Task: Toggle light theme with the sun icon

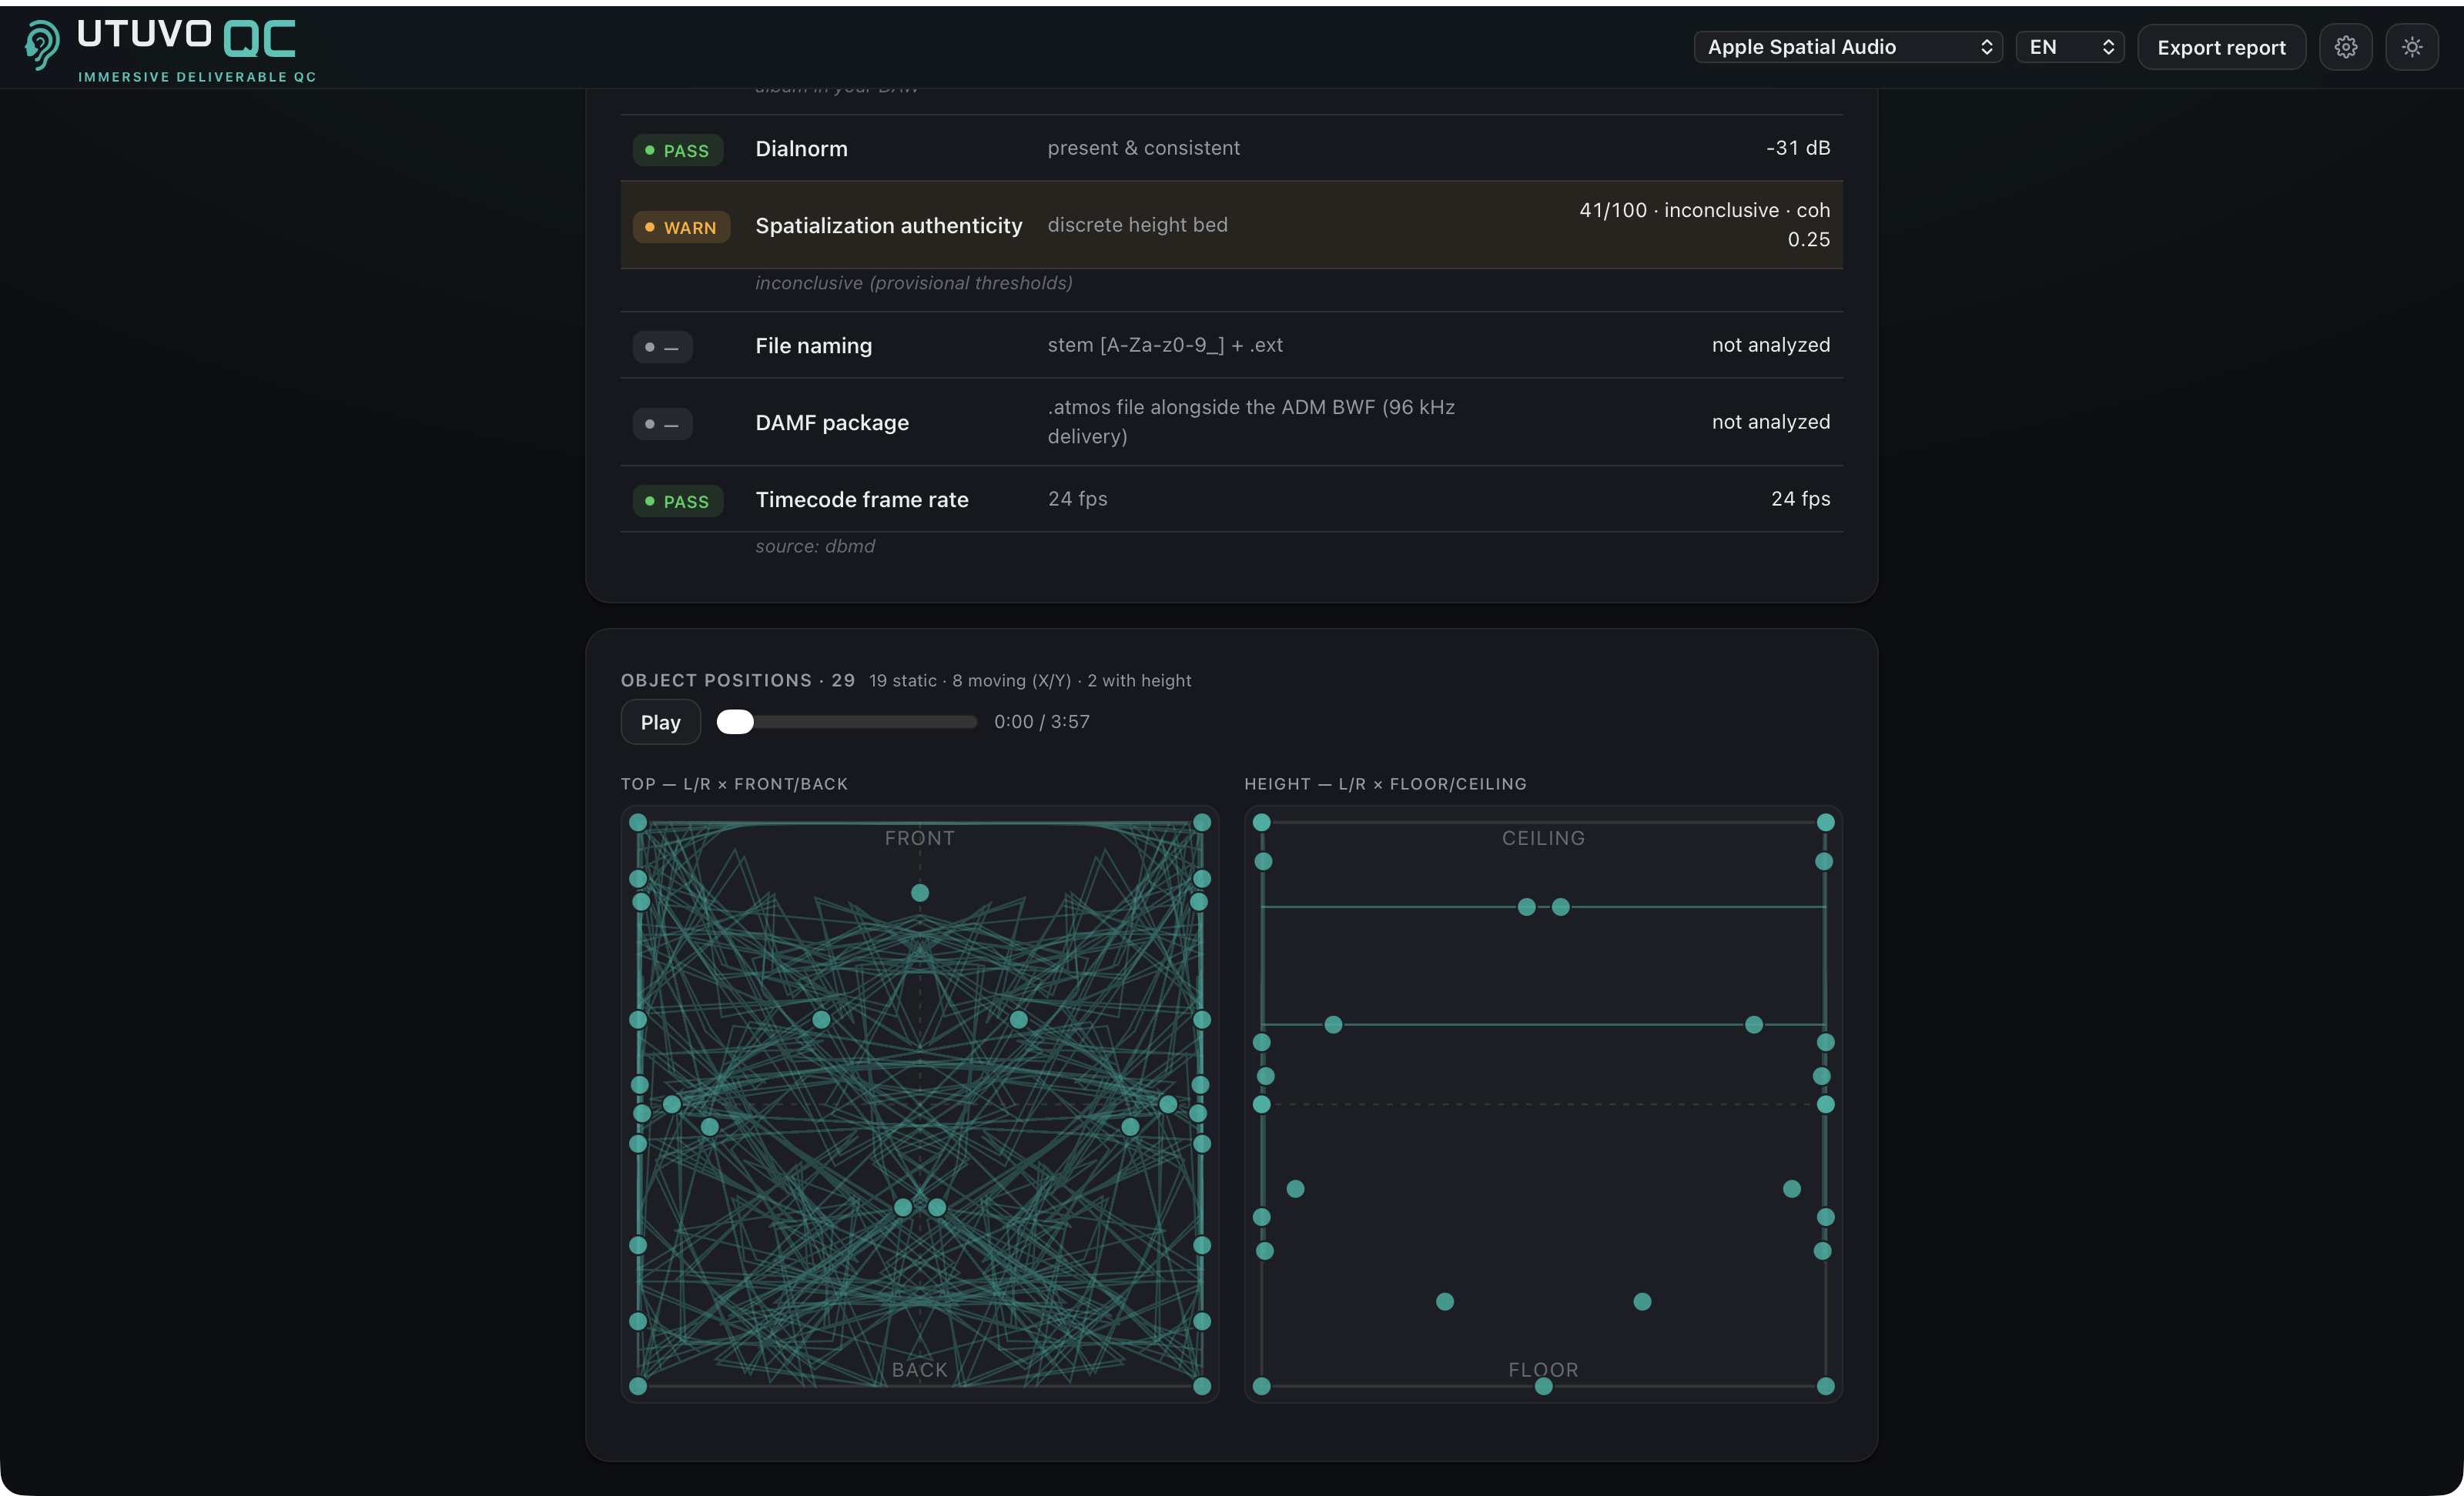Action: pyautogui.click(x=2412, y=47)
